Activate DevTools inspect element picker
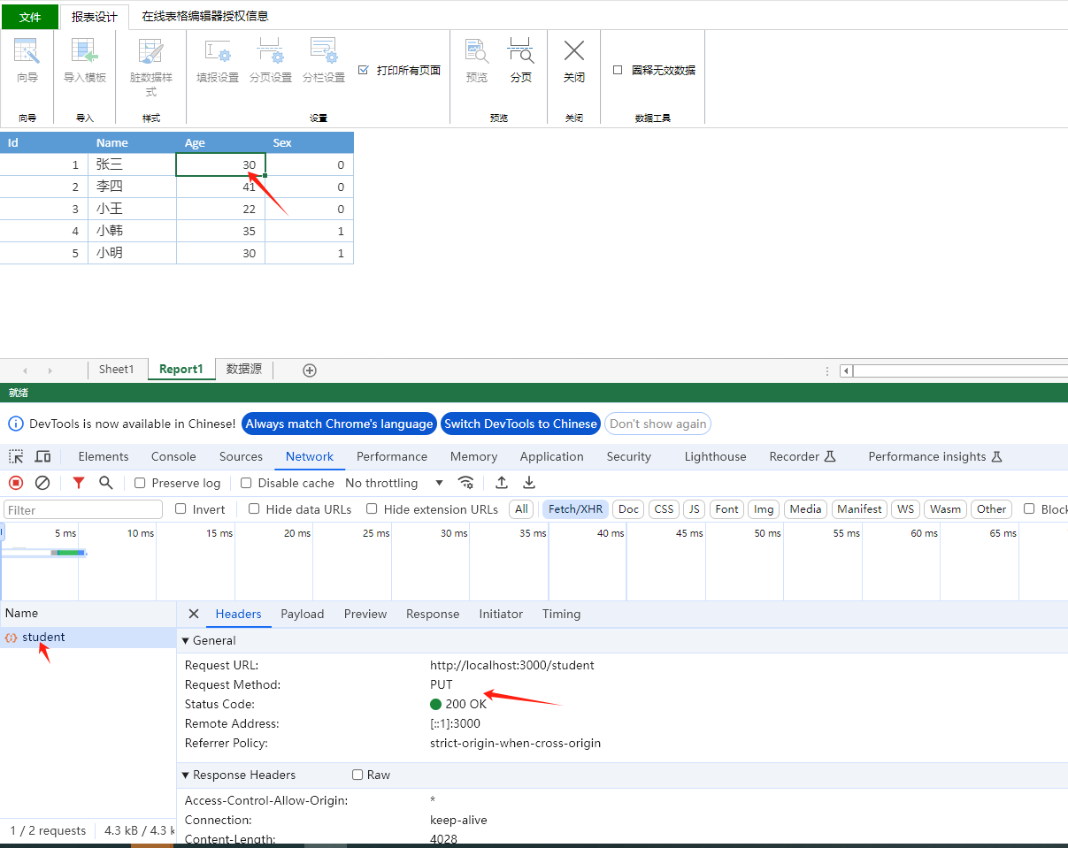This screenshot has height=848, width=1068. (x=16, y=456)
